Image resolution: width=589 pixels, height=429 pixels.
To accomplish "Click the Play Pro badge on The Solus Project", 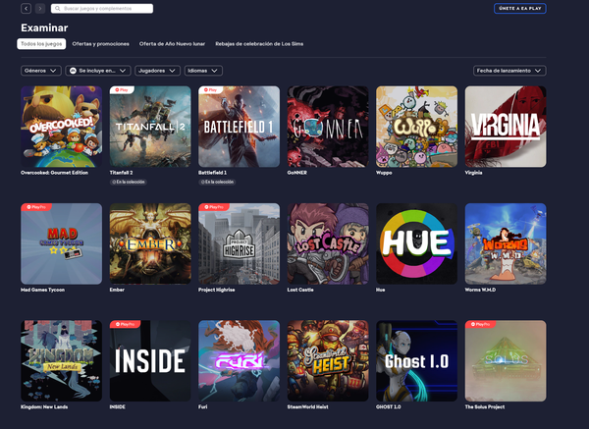I will pos(480,324).
